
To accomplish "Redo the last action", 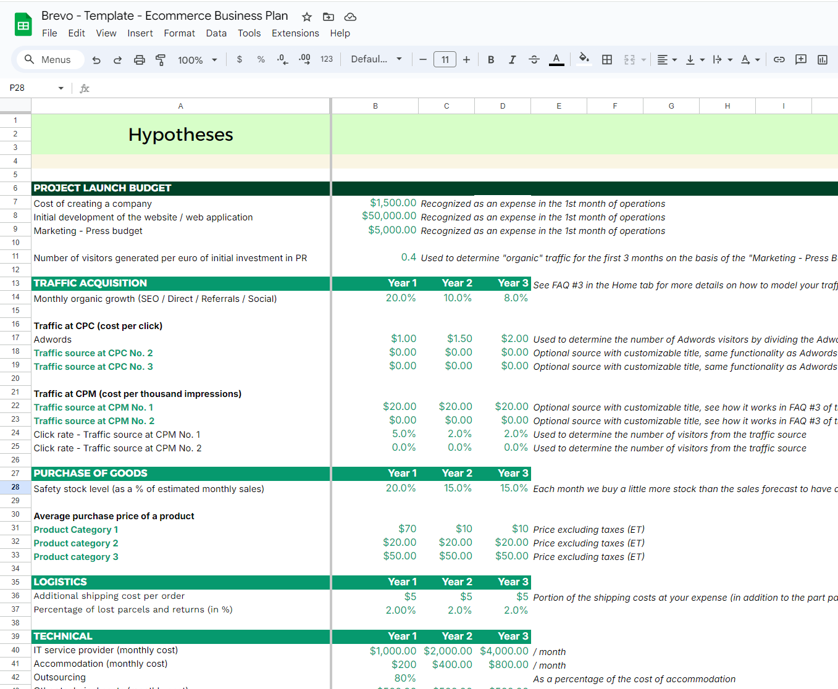I will (x=117, y=60).
